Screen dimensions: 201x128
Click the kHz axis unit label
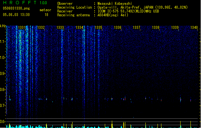pyautogui.click(x=3, y=26)
